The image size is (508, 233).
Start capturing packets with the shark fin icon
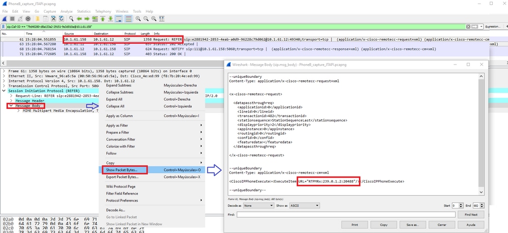(x=5, y=18)
